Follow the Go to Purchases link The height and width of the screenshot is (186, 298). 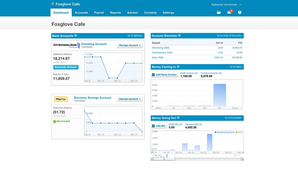(x=234, y=118)
